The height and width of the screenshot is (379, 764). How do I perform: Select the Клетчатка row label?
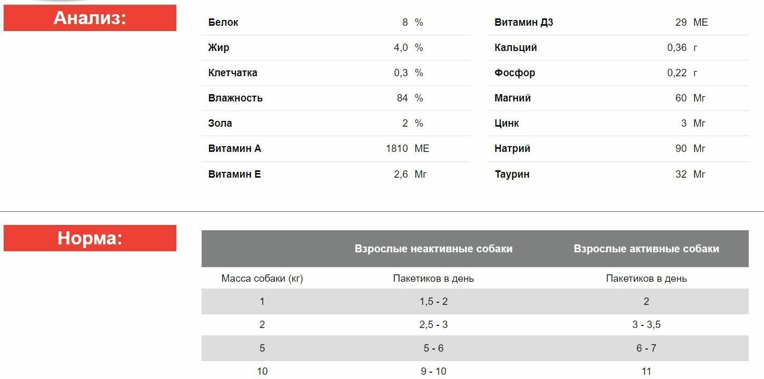233,73
